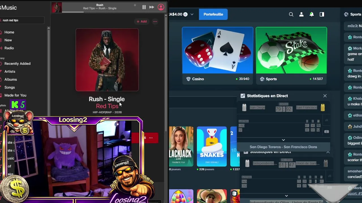Image resolution: width=362 pixels, height=203 pixels.
Task: Open Snakes Stake Originals game tile
Action: point(212,146)
